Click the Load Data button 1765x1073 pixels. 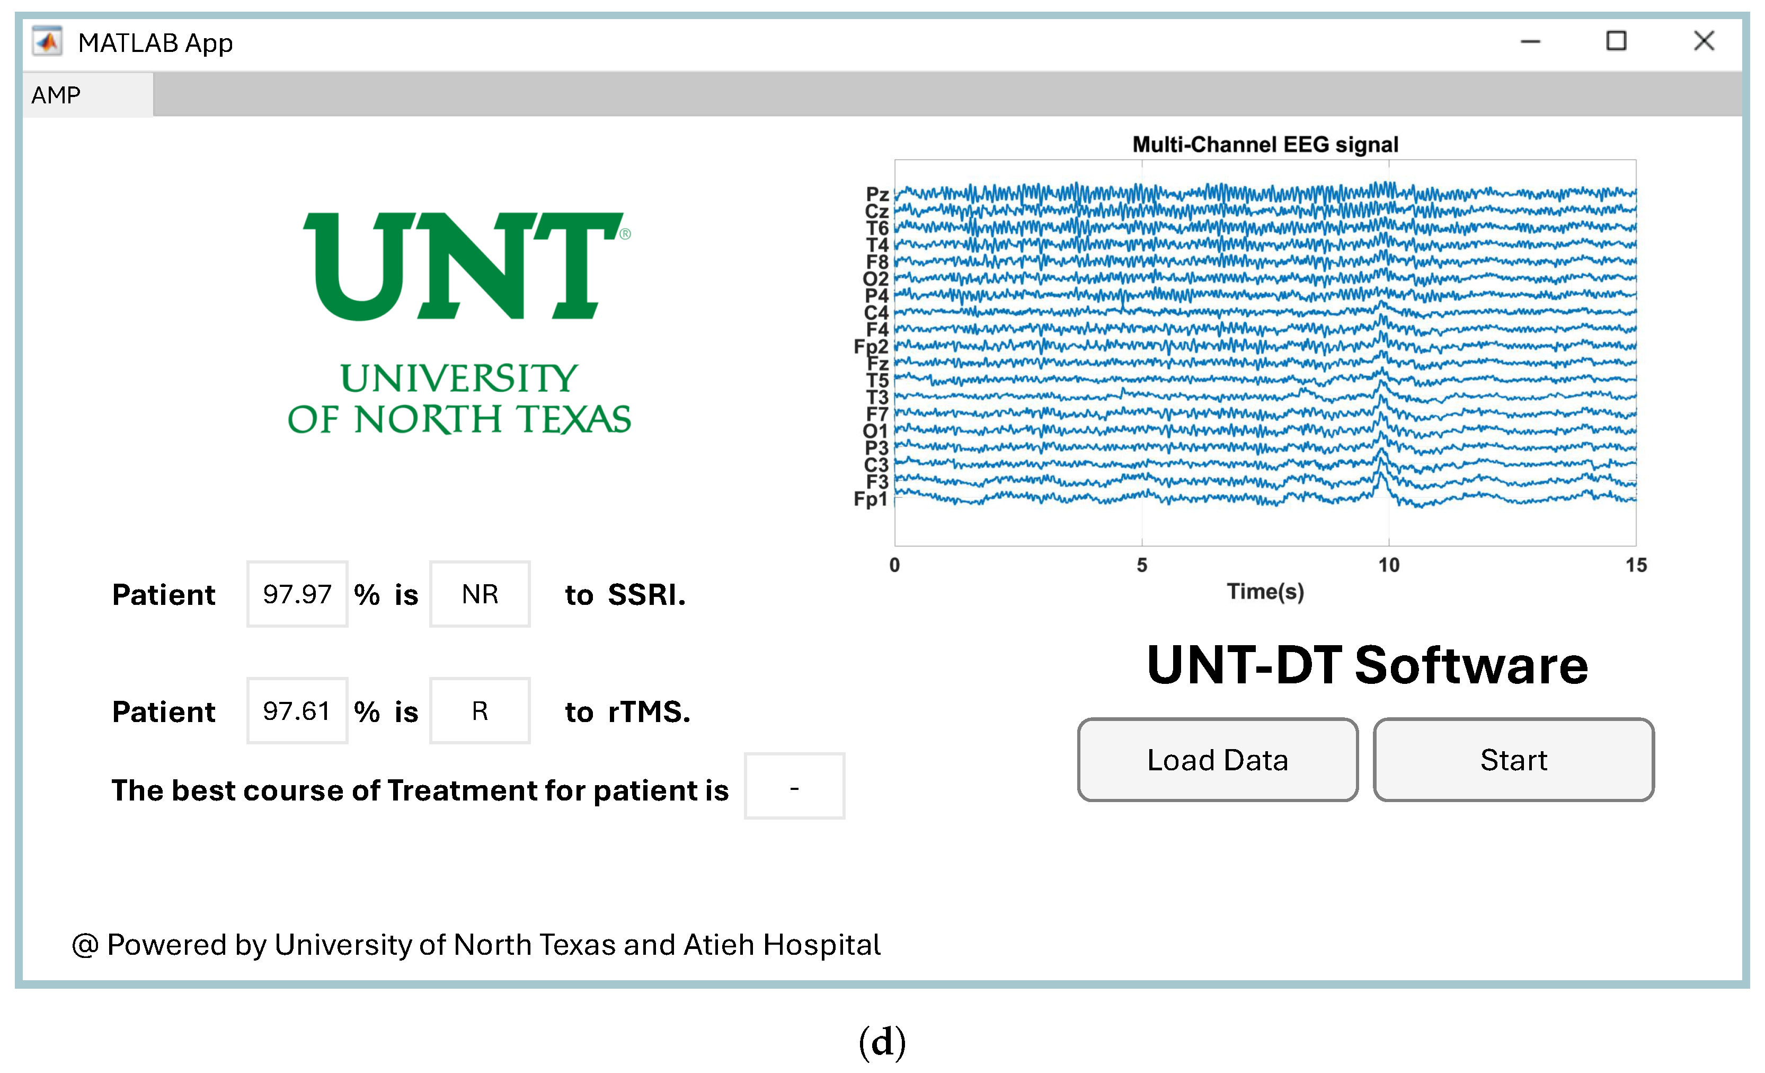1217,760
